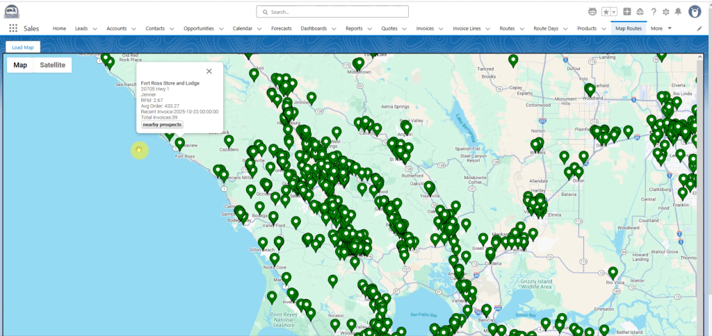Click the favorites star icon
Viewport: 712px width, 336px height.
click(x=606, y=12)
